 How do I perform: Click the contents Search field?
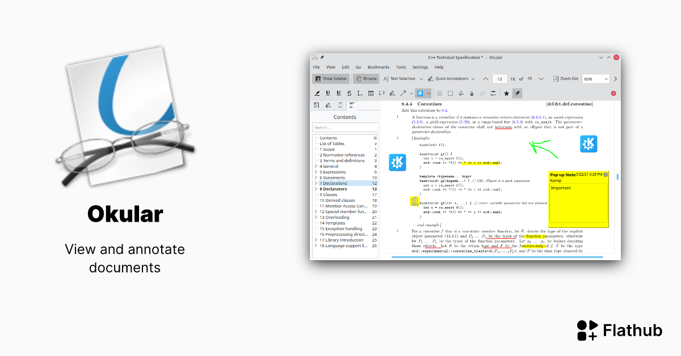344,128
